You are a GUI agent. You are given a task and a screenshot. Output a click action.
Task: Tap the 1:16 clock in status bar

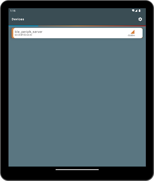coord(13,11)
